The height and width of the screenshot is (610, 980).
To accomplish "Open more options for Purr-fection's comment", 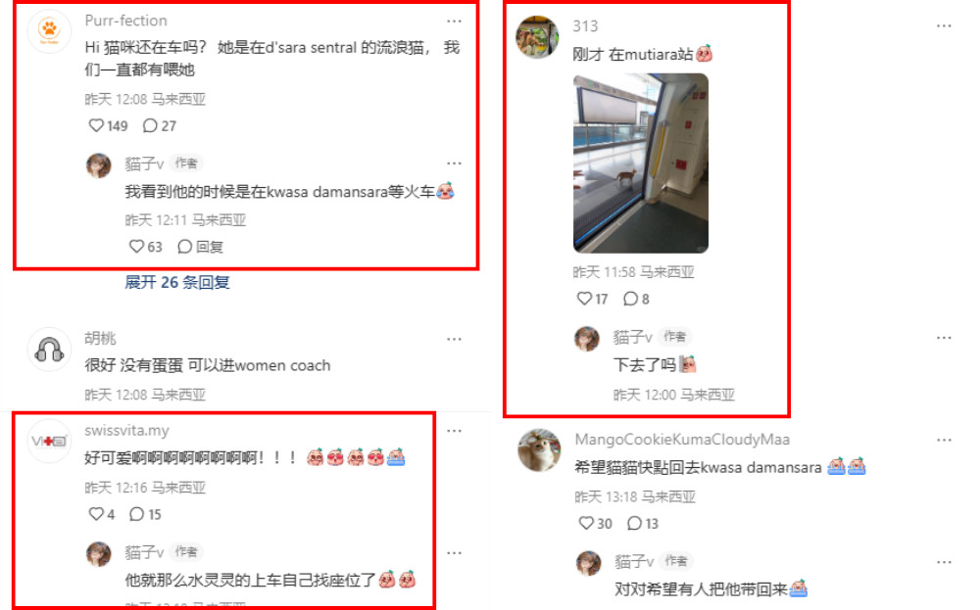I will pyautogui.click(x=454, y=22).
